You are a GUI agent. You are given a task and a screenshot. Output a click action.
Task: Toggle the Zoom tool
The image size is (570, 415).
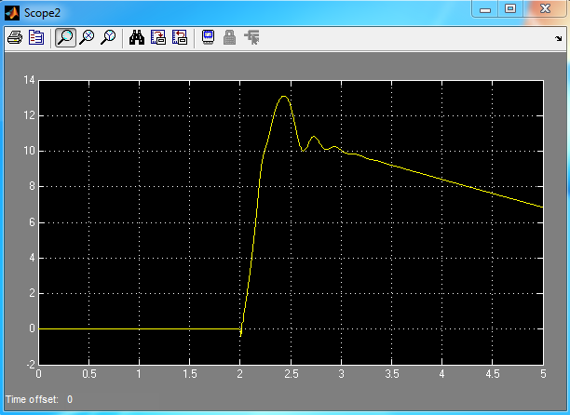[x=65, y=38]
